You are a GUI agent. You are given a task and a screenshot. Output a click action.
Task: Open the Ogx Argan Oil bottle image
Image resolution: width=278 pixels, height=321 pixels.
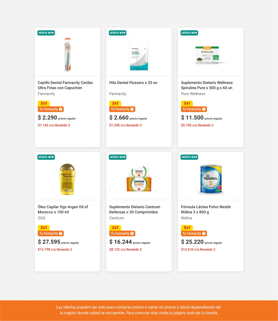coord(67,179)
